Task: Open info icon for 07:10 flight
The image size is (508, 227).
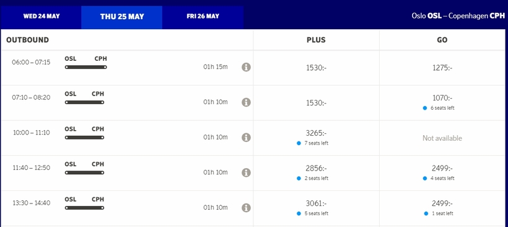Action: 246,102
